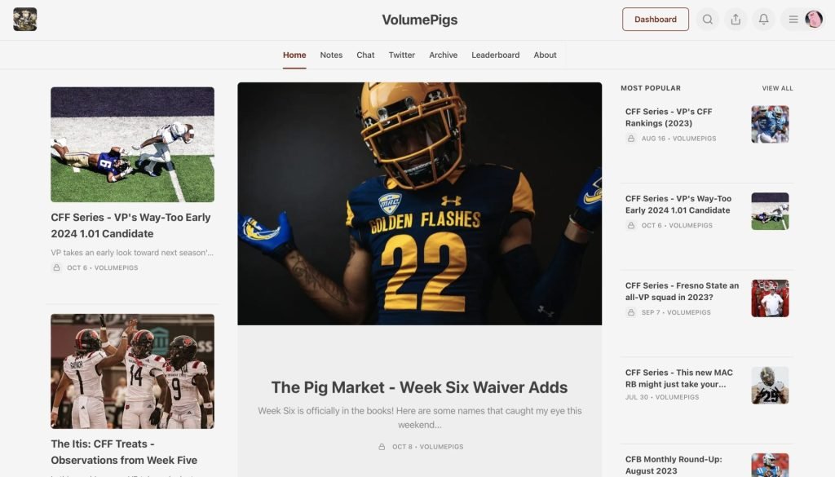Click the Golden Flashes hero image
The height and width of the screenshot is (477, 835).
(420, 203)
